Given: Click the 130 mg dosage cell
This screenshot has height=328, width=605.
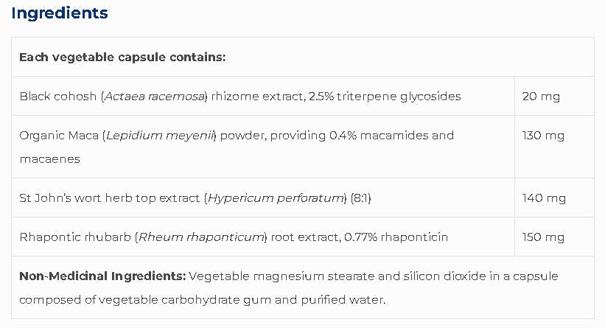Looking at the screenshot, I should pos(543,136).
